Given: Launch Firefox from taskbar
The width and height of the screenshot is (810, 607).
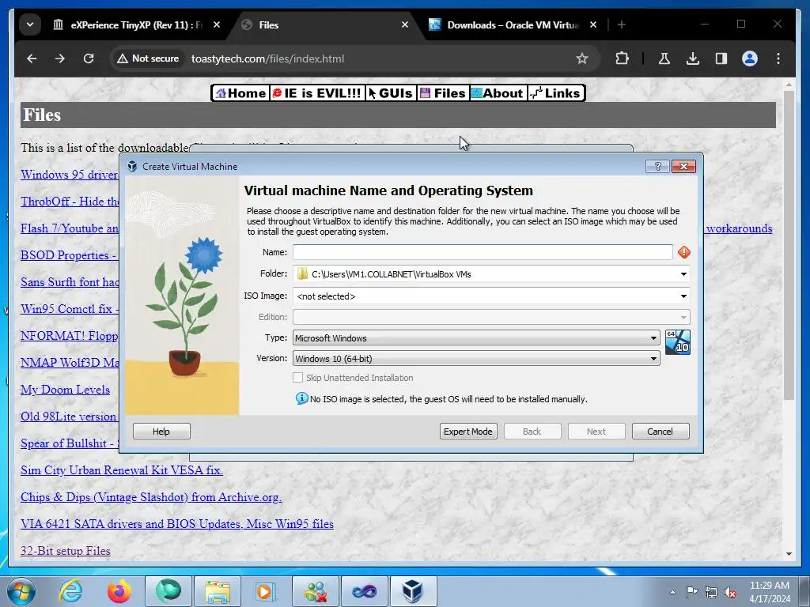Looking at the screenshot, I should [x=119, y=591].
